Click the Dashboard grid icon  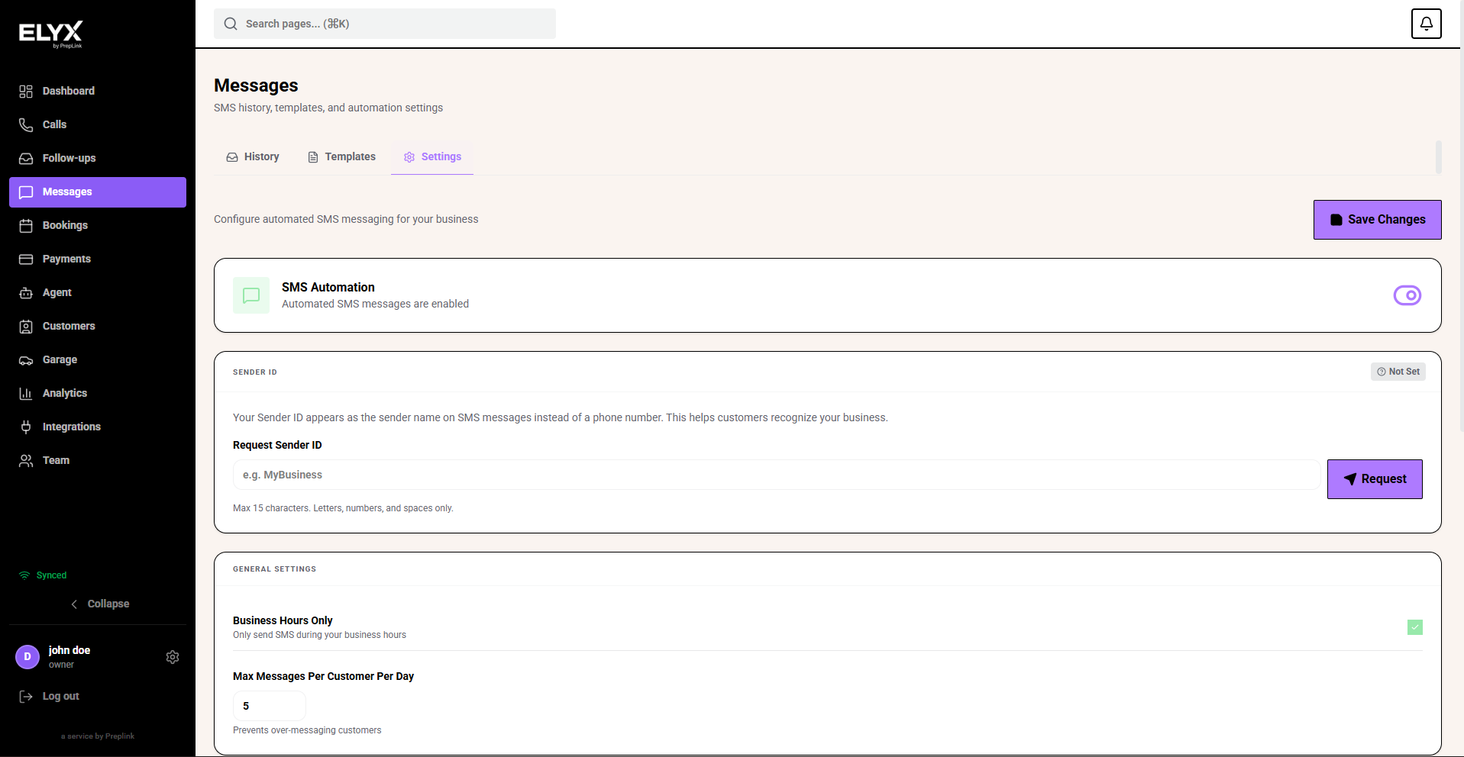tap(26, 92)
